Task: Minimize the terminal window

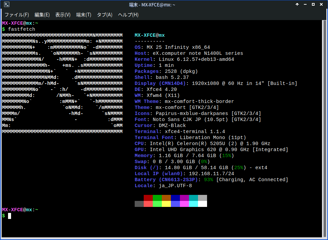Action: point(305,5)
